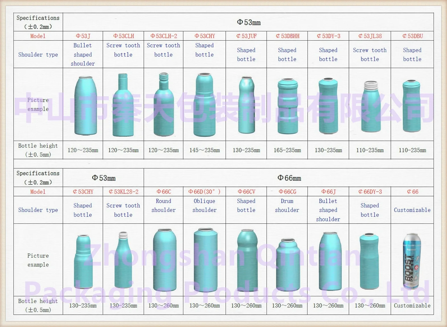The height and width of the screenshot is (327, 447).
Task: Click Φ66C's "130~260mm" height cell
Action: [164, 306]
